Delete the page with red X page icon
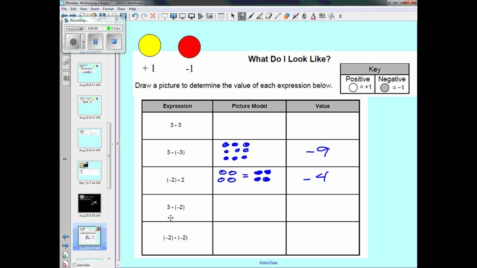Screen dimensions: 477x268 pyautogui.click(x=65, y=264)
